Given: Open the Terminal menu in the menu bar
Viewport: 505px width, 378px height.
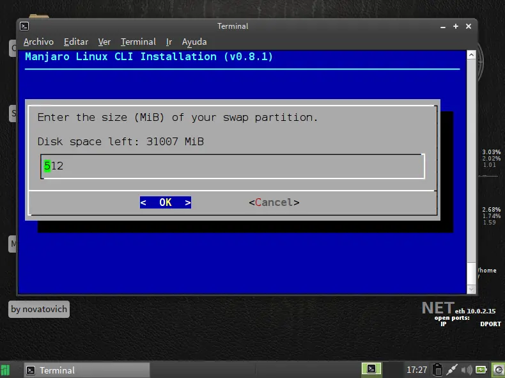Looking at the screenshot, I should point(138,42).
